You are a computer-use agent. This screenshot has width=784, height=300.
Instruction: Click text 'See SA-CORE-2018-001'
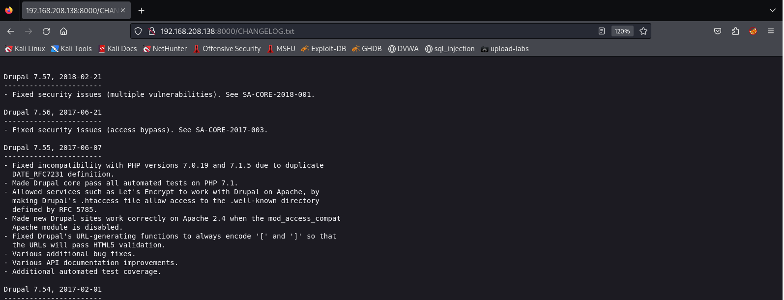[268, 94]
